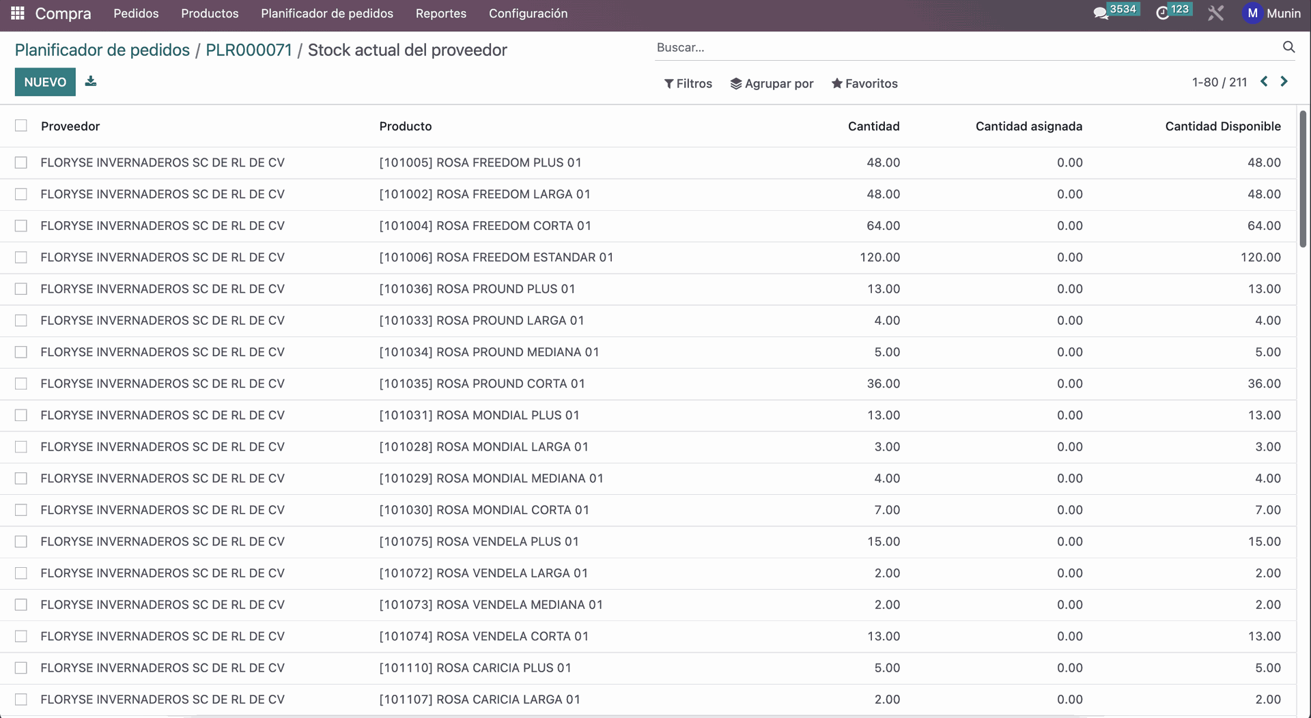Click the [101073] ROSA VENDELA MEDIANA 01 cell
1311x718 pixels.
(491, 605)
